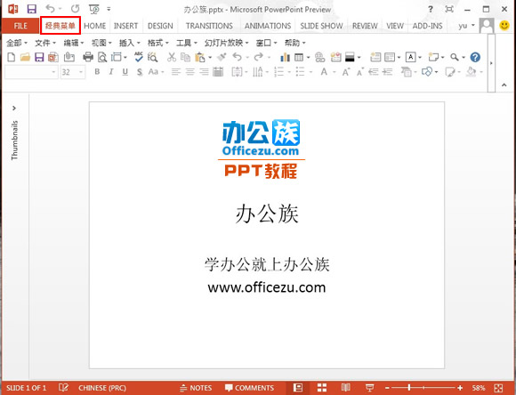The width and height of the screenshot is (516, 395).
Task: Decrease the list indent level
Action: (x=374, y=72)
